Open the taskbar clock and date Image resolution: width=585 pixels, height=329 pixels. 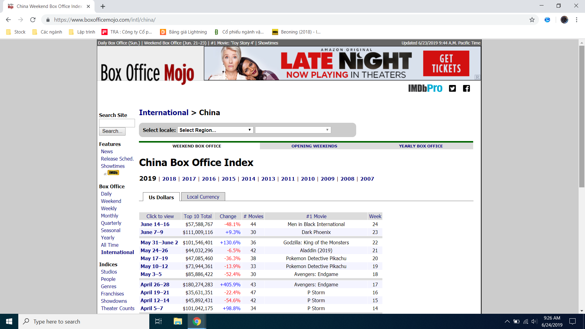point(552,321)
